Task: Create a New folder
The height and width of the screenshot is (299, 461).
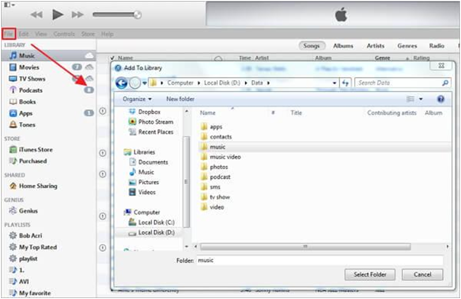Action: [x=180, y=99]
